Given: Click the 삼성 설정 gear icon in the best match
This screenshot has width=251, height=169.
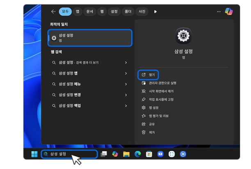Looking at the screenshot, I should (54, 38).
